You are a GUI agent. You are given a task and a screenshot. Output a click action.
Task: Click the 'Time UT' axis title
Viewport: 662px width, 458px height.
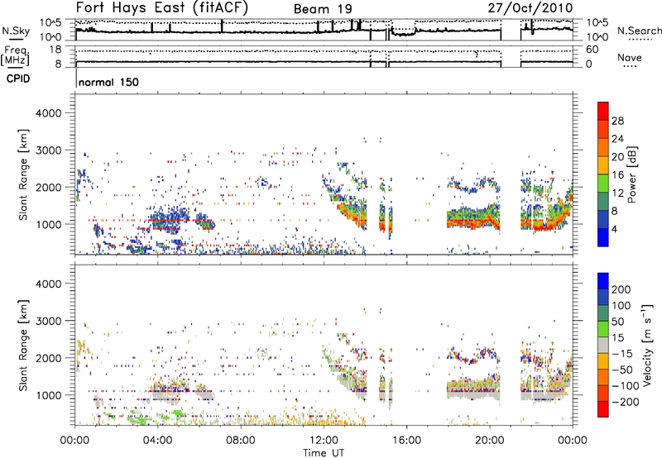[324, 453]
